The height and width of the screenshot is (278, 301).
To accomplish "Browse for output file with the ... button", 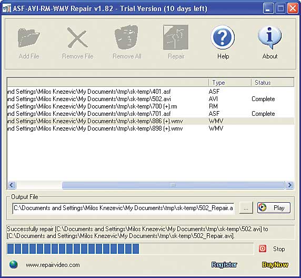I will click(246, 208).
